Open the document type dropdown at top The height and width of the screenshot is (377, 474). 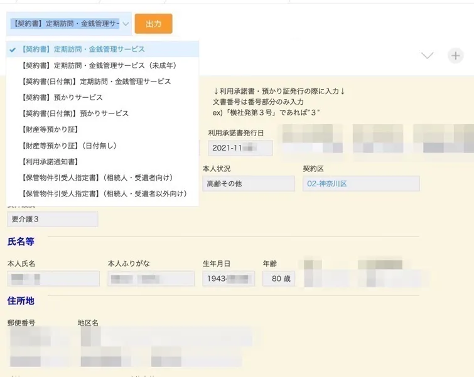69,24
